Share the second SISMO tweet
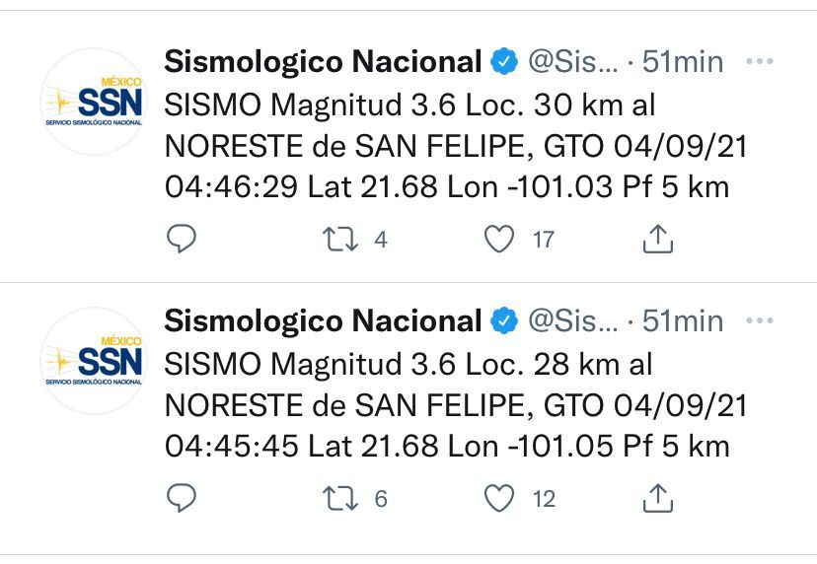 coord(658,498)
